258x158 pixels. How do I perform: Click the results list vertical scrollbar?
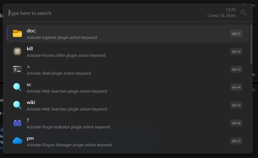[251, 44]
